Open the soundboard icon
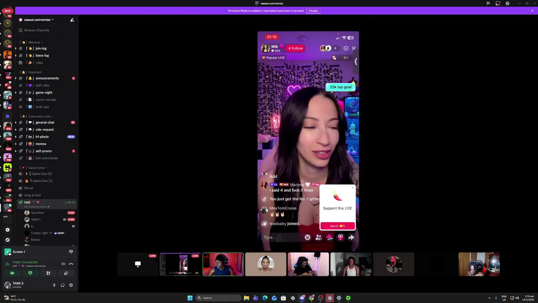The width and height of the screenshot is (538, 303). 66,273
